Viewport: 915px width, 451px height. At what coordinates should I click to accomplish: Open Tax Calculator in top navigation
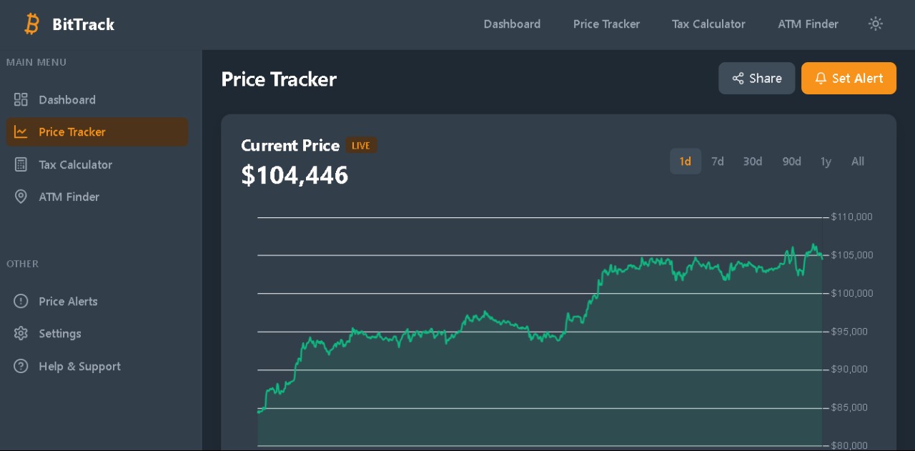point(708,24)
